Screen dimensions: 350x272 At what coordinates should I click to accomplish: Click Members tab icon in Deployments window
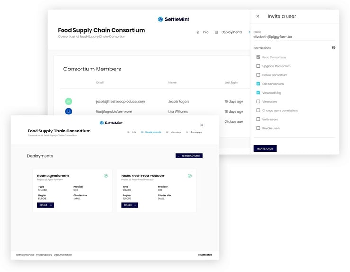pyautogui.click(x=167, y=132)
